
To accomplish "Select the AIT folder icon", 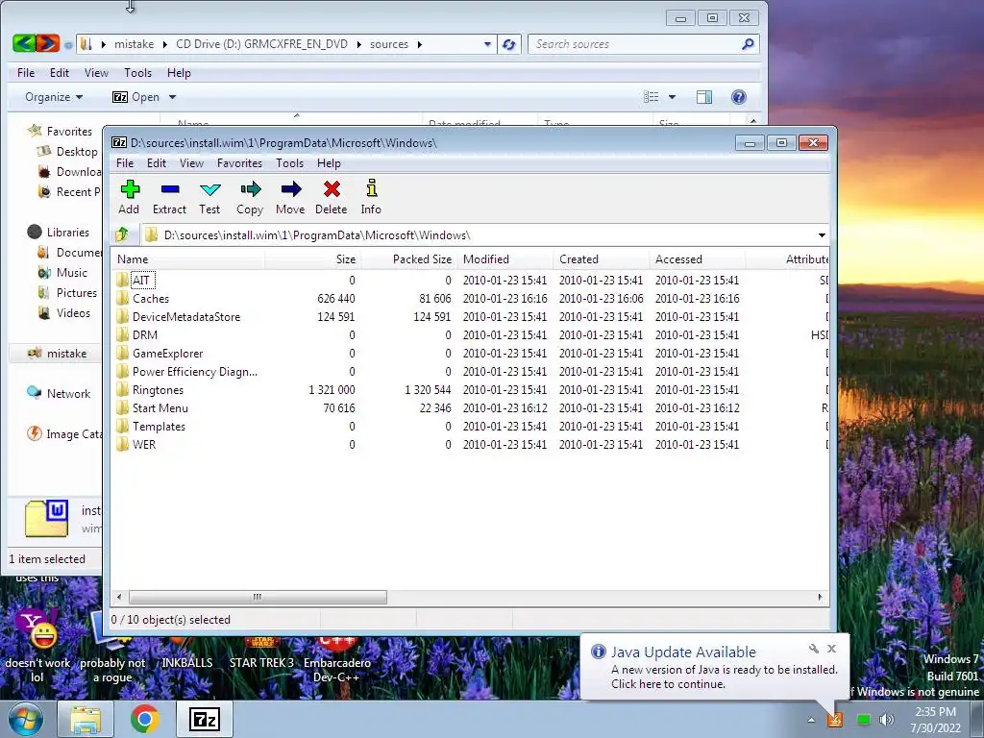I will 122,280.
